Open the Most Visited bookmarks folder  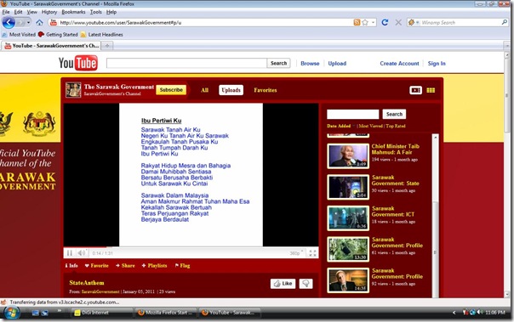pos(19,34)
